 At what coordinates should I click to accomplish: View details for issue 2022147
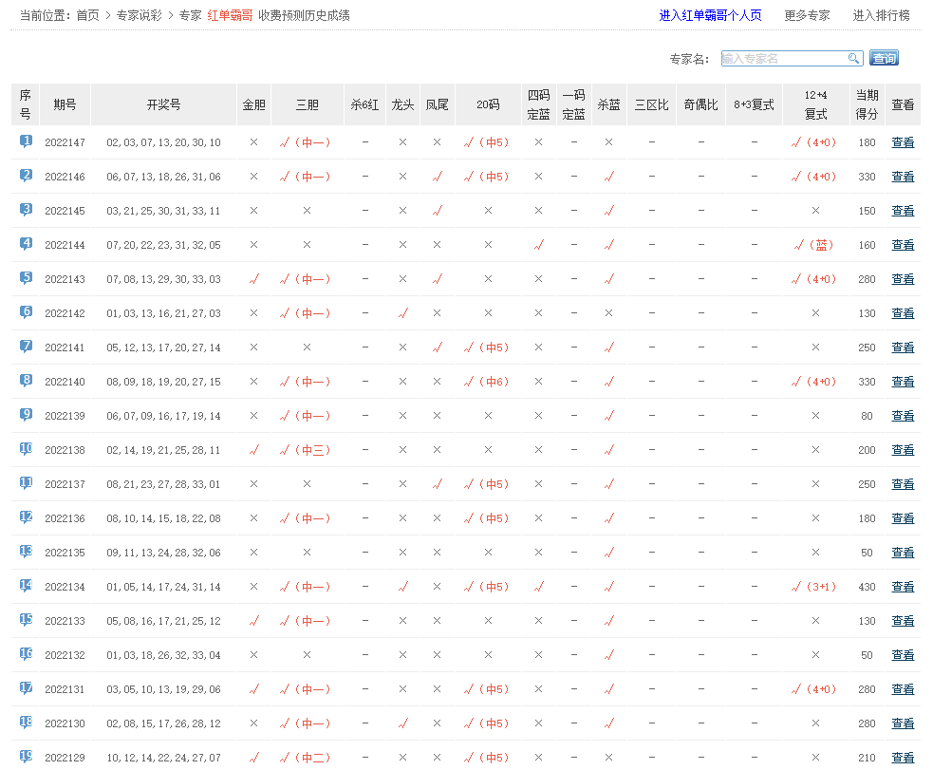point(903,142)
